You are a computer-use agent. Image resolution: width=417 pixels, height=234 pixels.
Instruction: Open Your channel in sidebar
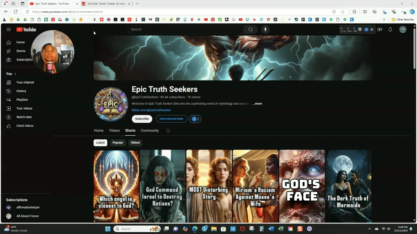tap(26, 82)
